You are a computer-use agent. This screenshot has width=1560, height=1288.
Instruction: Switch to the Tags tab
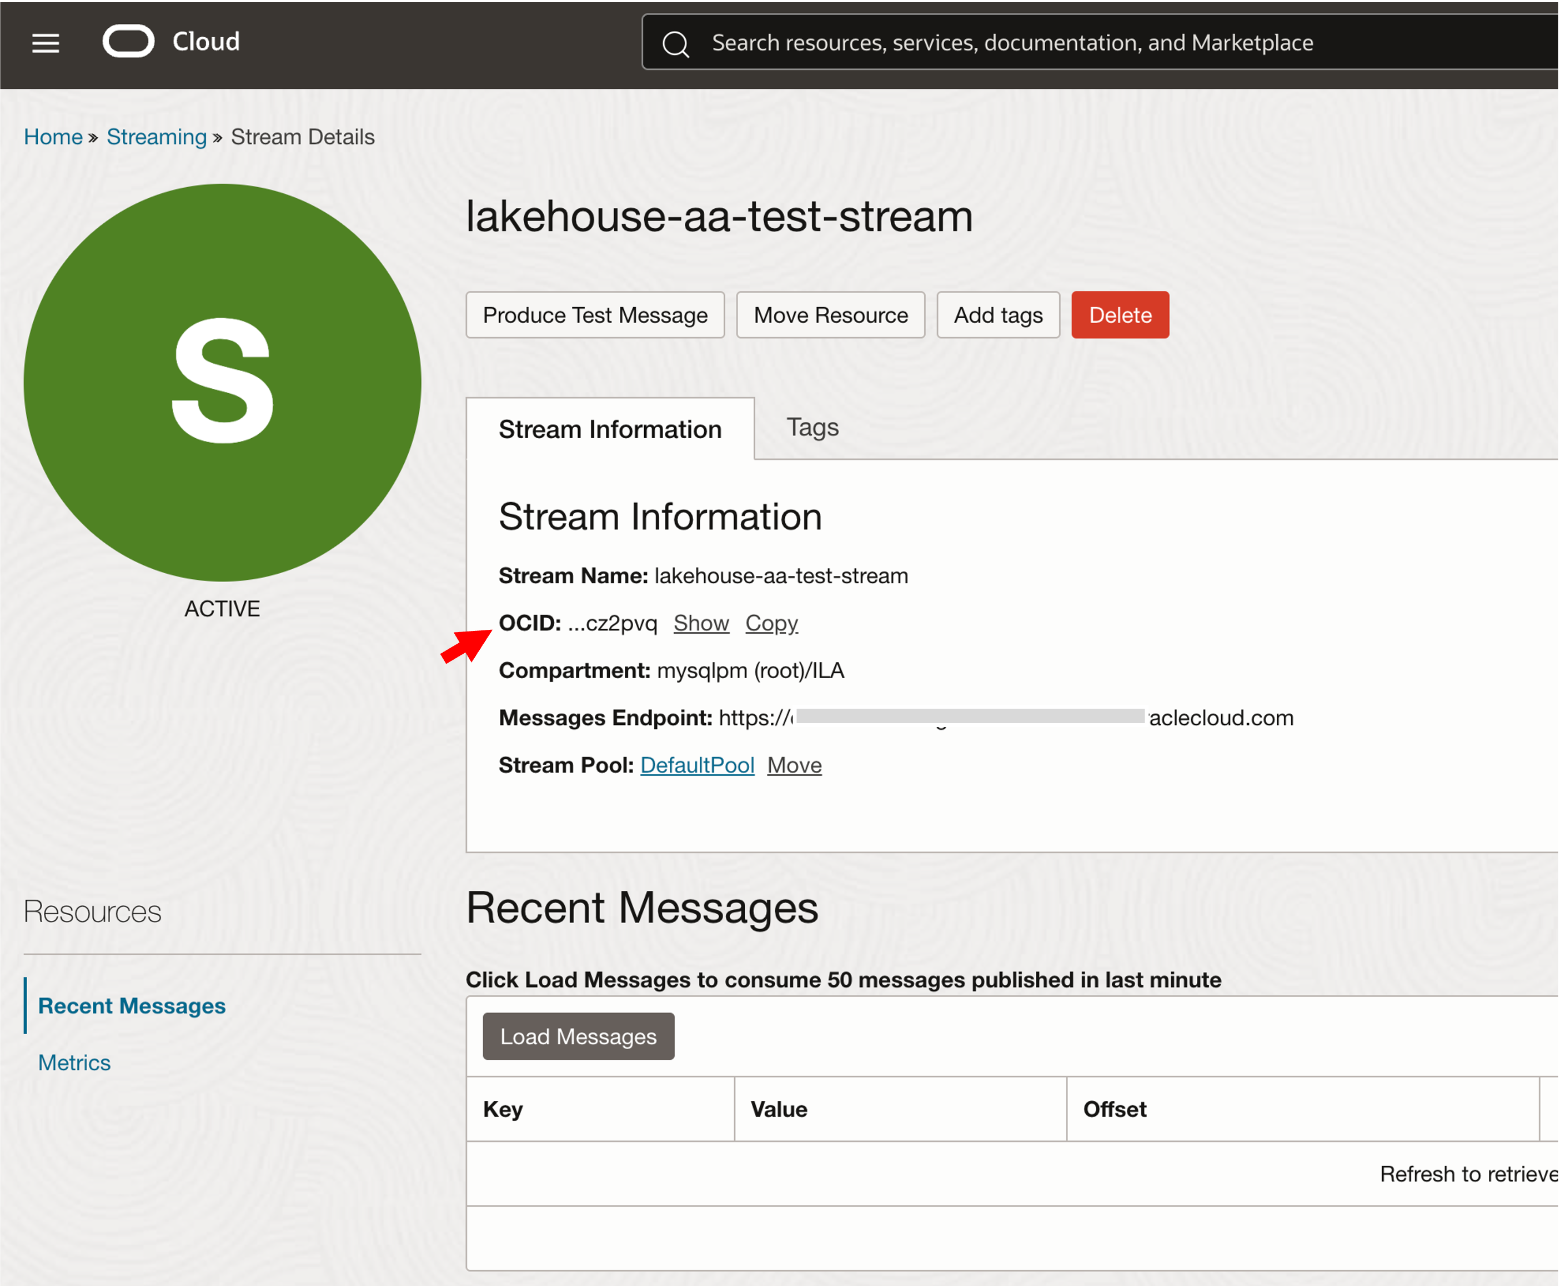(x=812, y=427)
